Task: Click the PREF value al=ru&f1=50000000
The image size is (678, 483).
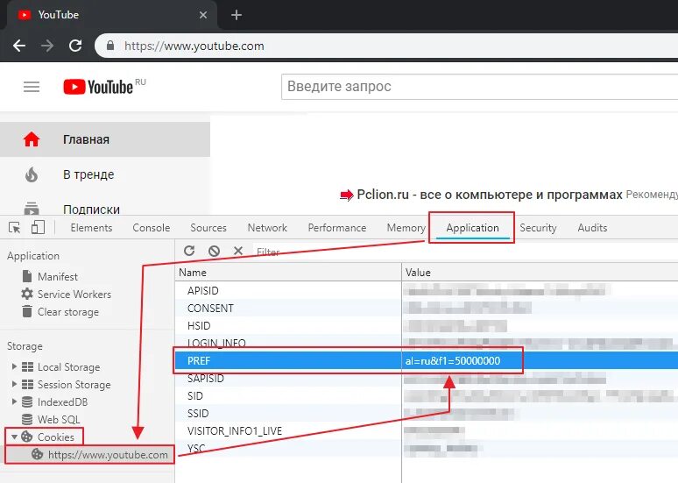Action: (x=453, y=360)
